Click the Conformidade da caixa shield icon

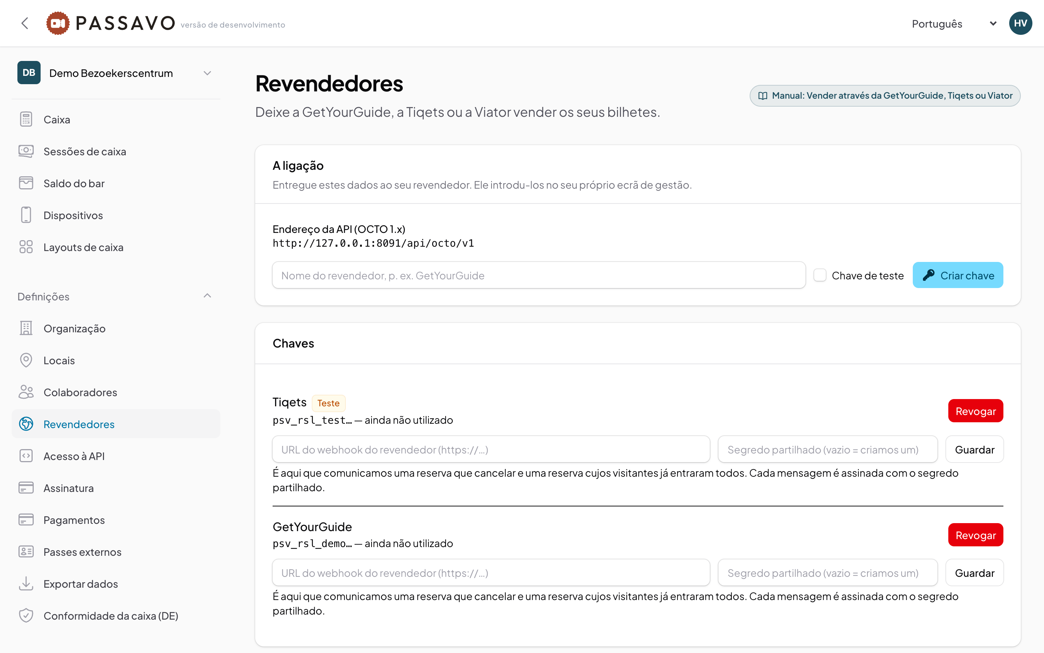tap(26, 616)
